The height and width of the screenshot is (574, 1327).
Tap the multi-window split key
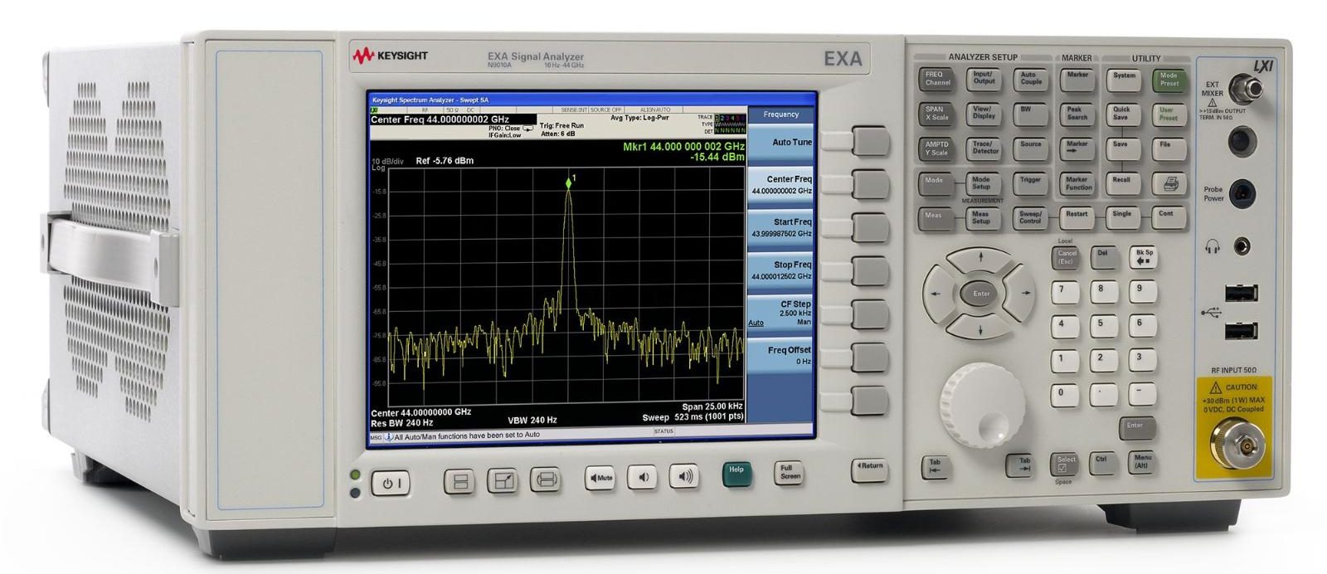[461, 481]
